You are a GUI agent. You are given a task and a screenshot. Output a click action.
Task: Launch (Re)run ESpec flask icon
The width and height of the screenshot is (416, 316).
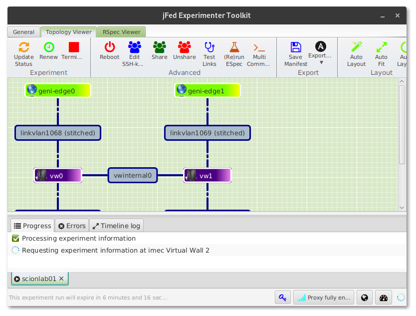point(234,47)
